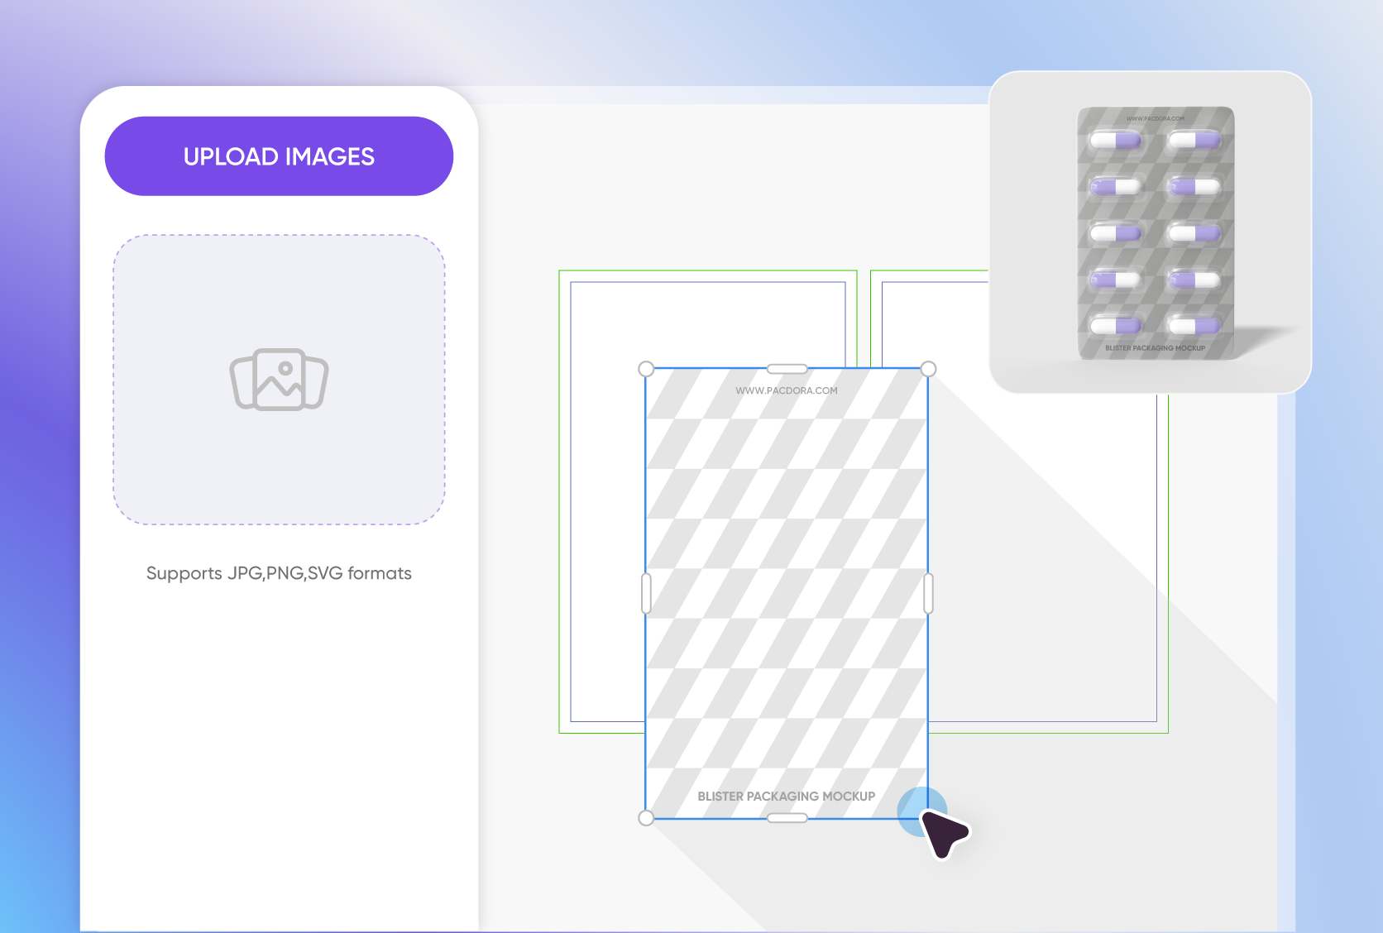Screen dimensions: 1383x933
Task: Click the bottom edge resize handle of the artwork
Action: point(787,818)
